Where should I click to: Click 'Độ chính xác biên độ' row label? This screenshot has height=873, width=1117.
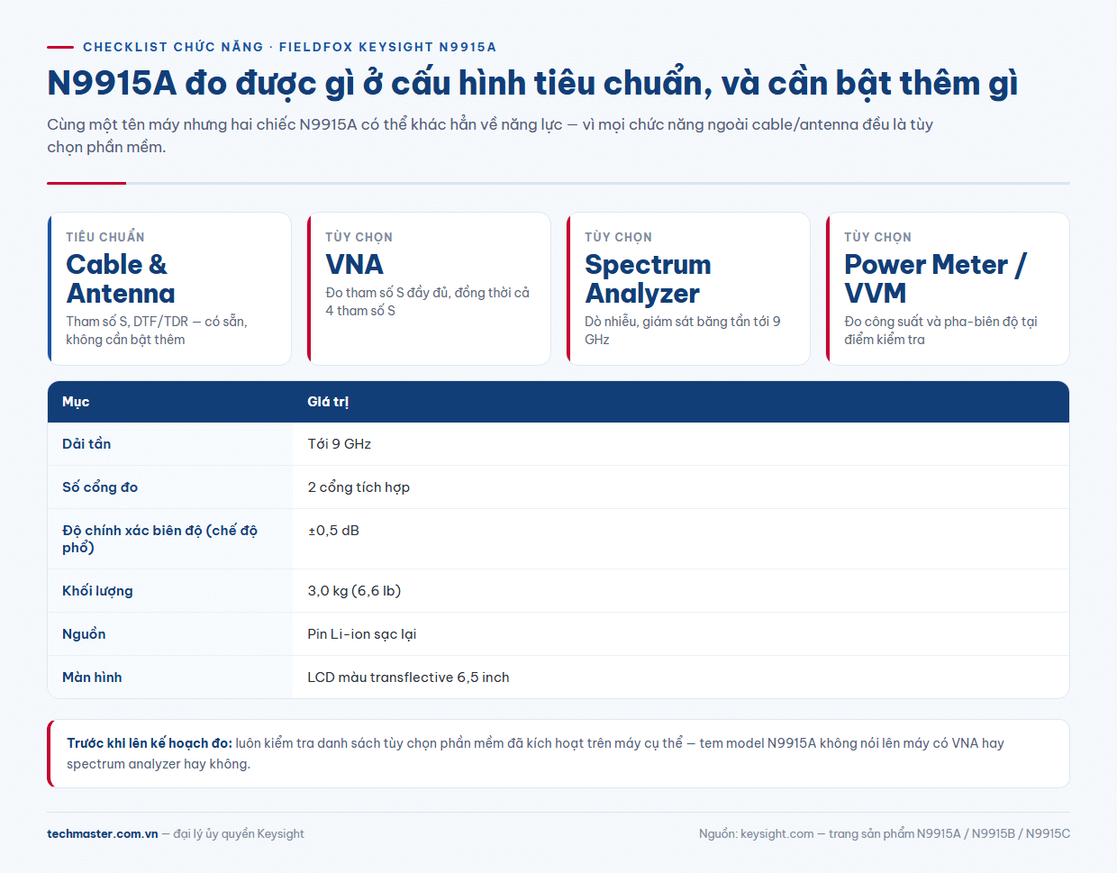(x=159, y=539)
